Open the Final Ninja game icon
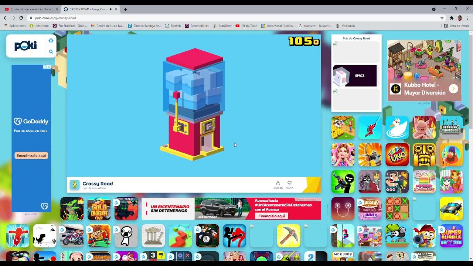Viewport: 473px width, 266px height. point(126,209)
